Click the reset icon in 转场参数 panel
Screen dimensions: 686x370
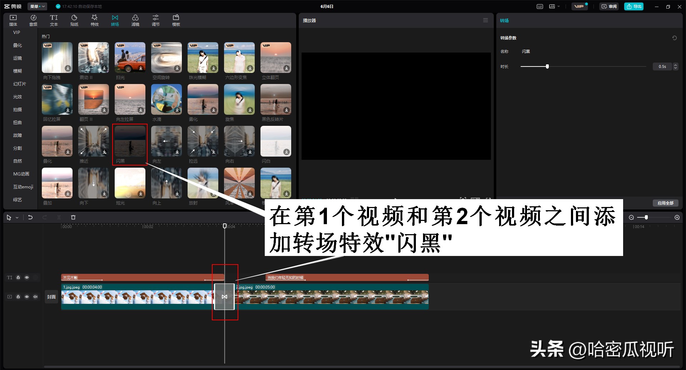coord(674,38)
